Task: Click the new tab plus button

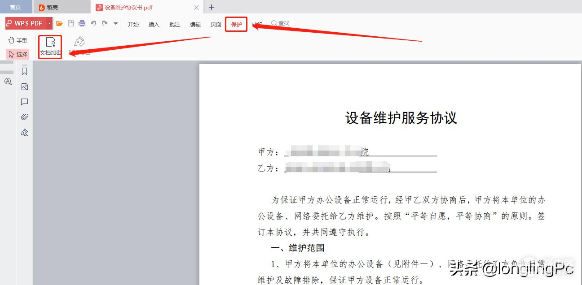Action: [x=212, y=7]
